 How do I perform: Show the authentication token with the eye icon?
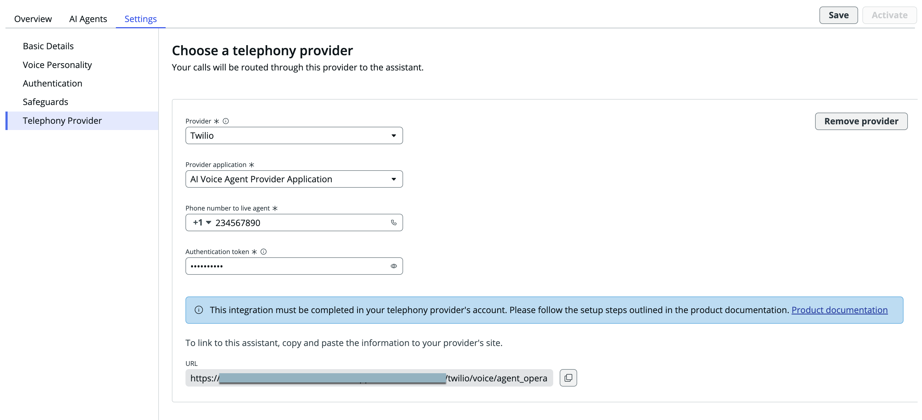tap(394, 266)
